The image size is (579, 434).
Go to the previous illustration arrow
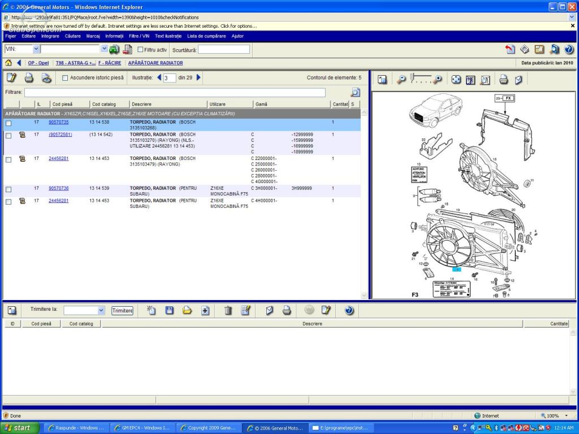tap(159, 77)
